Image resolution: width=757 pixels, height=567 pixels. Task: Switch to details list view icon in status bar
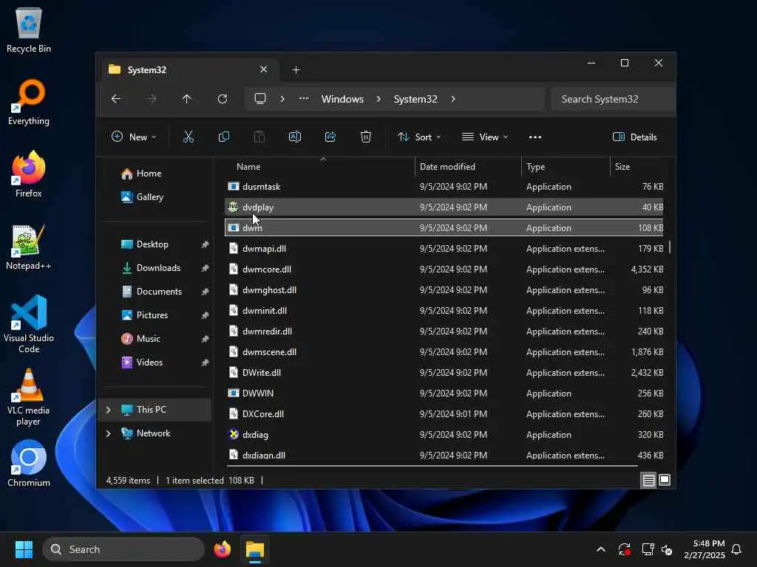click(648, 480)
